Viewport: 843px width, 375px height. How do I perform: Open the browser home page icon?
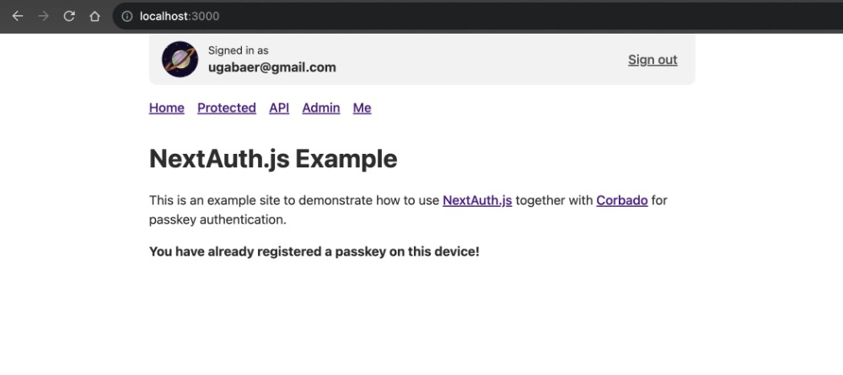click(x=94, y=16)
